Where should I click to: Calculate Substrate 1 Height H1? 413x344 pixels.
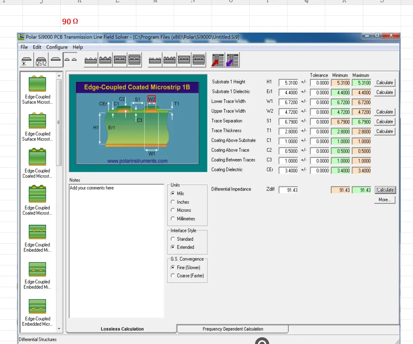pos(385,83)
